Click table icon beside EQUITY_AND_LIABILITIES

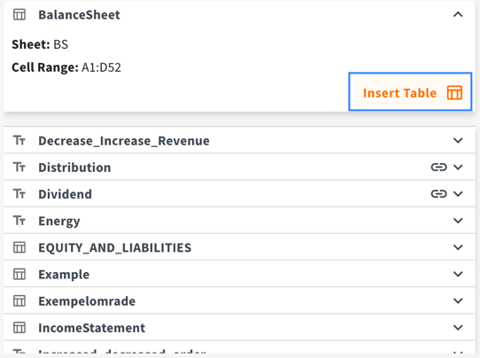click(x=19, y=247)
